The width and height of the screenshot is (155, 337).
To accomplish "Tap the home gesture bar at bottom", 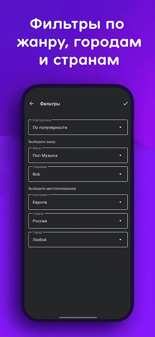I will 78,318.
